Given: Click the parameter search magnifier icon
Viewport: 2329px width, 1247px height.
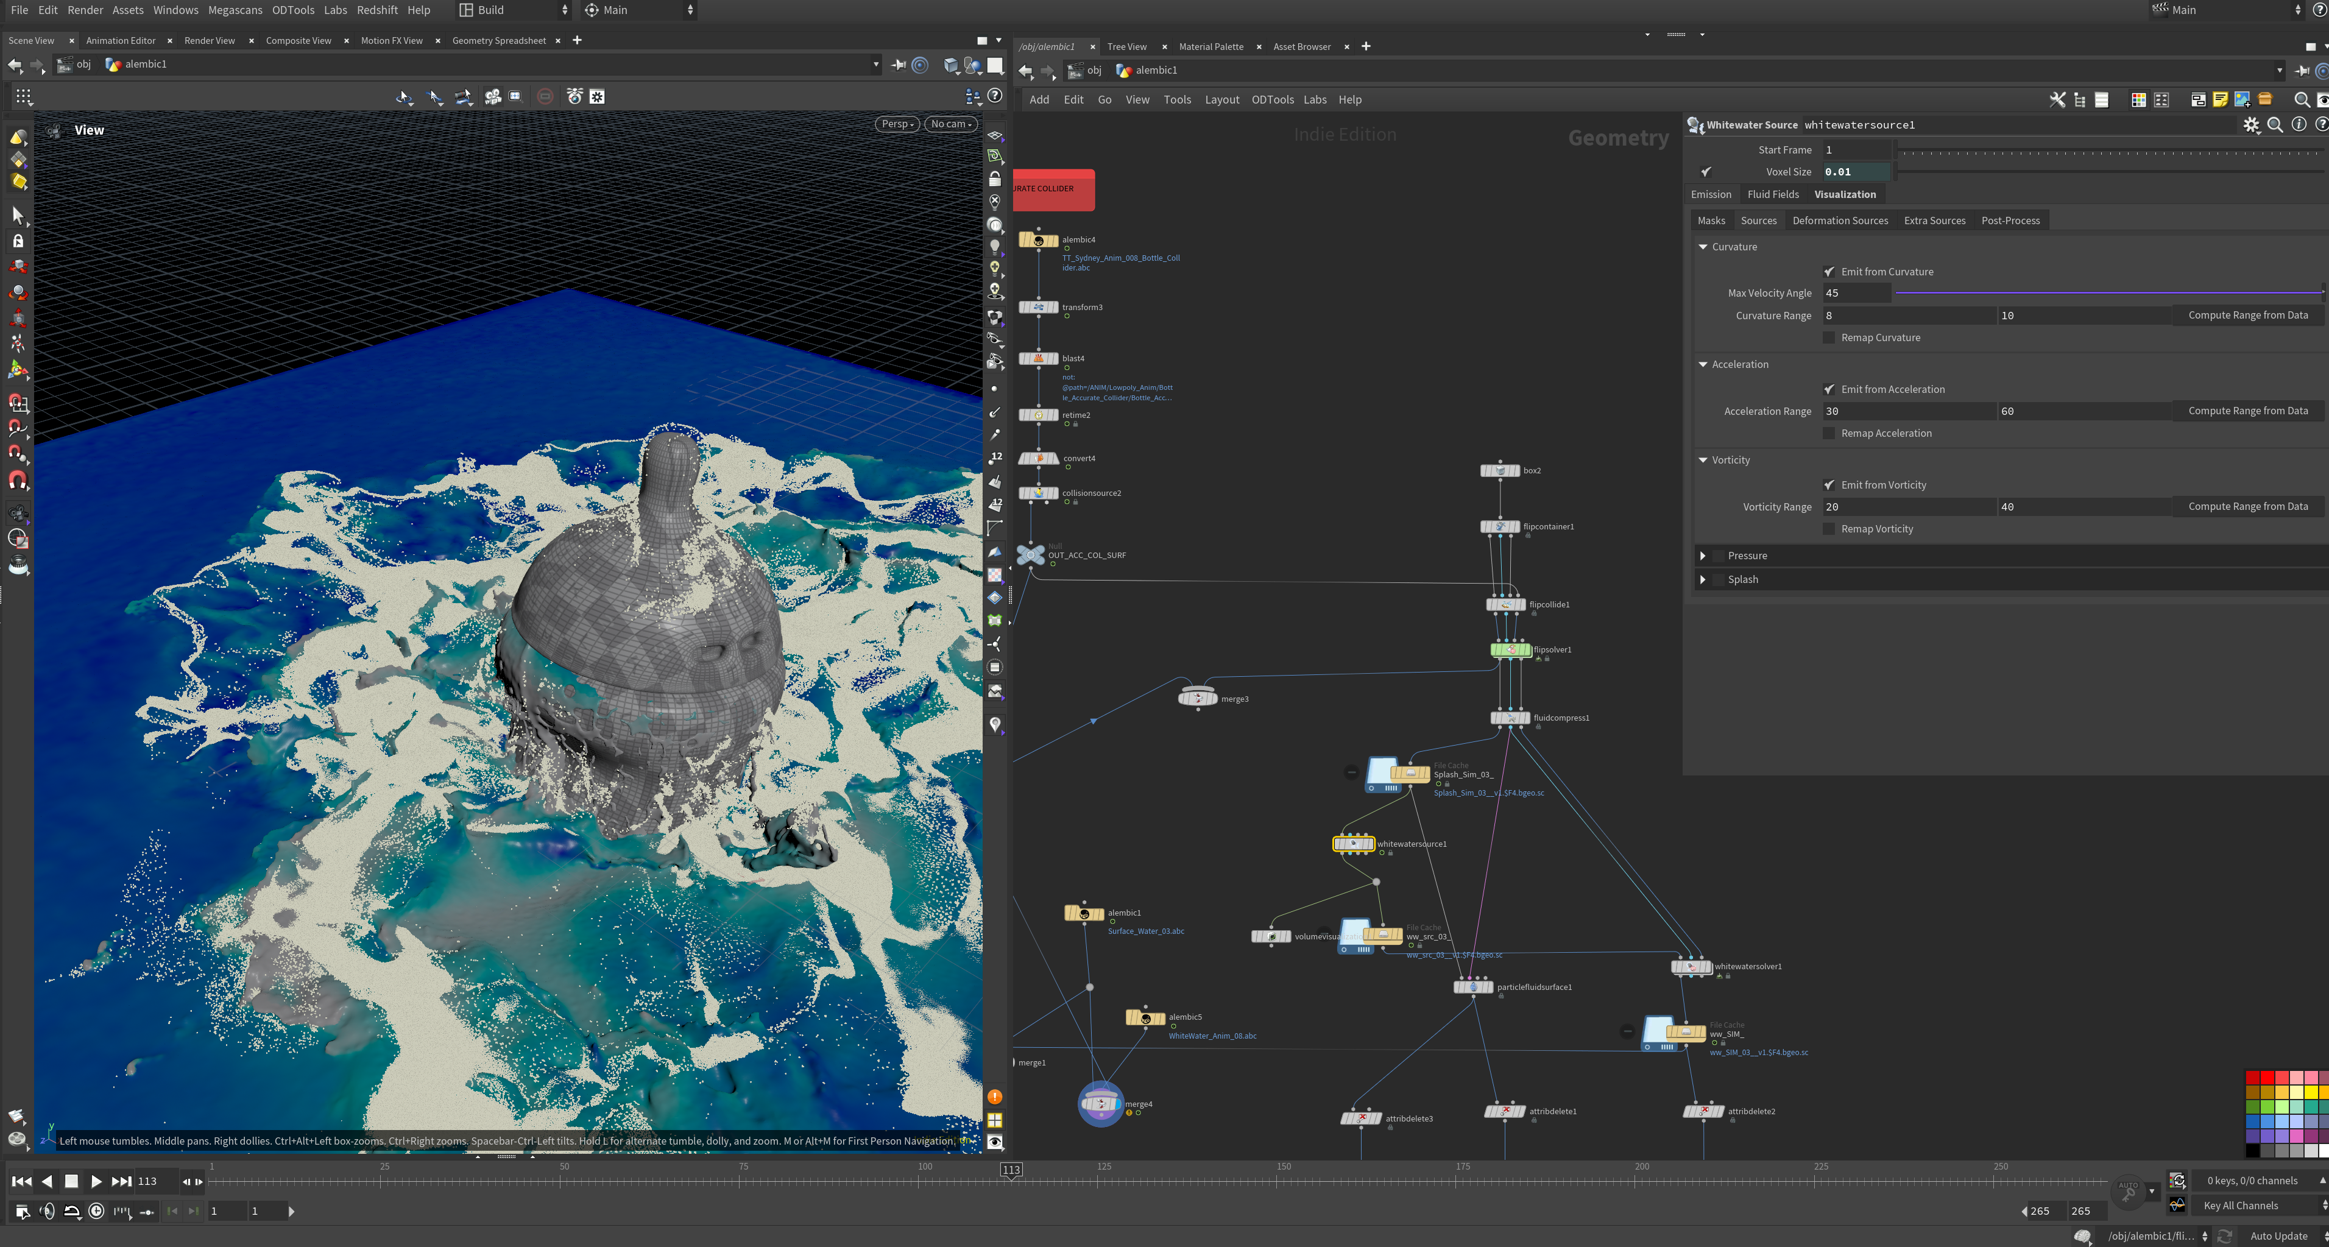Looking at the screenshot, I should tap(2275, 125).
